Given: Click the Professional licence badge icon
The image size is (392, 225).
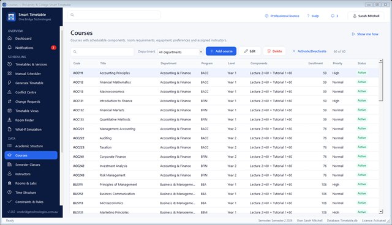Looking at the screenshot, I should (x=266, y=16).
